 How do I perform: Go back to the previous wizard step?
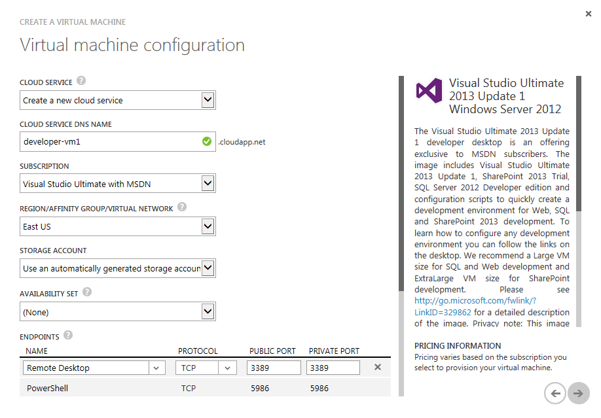tap(555, 393)
